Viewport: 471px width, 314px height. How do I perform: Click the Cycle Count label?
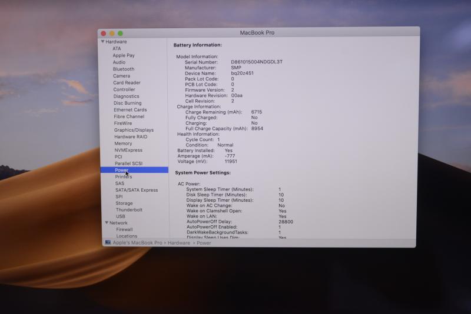tap(200, 139)
